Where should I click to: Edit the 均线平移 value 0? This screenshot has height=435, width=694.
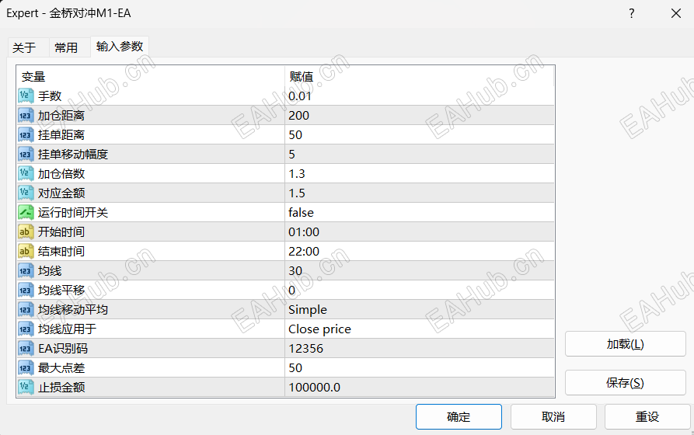[419, 291]
